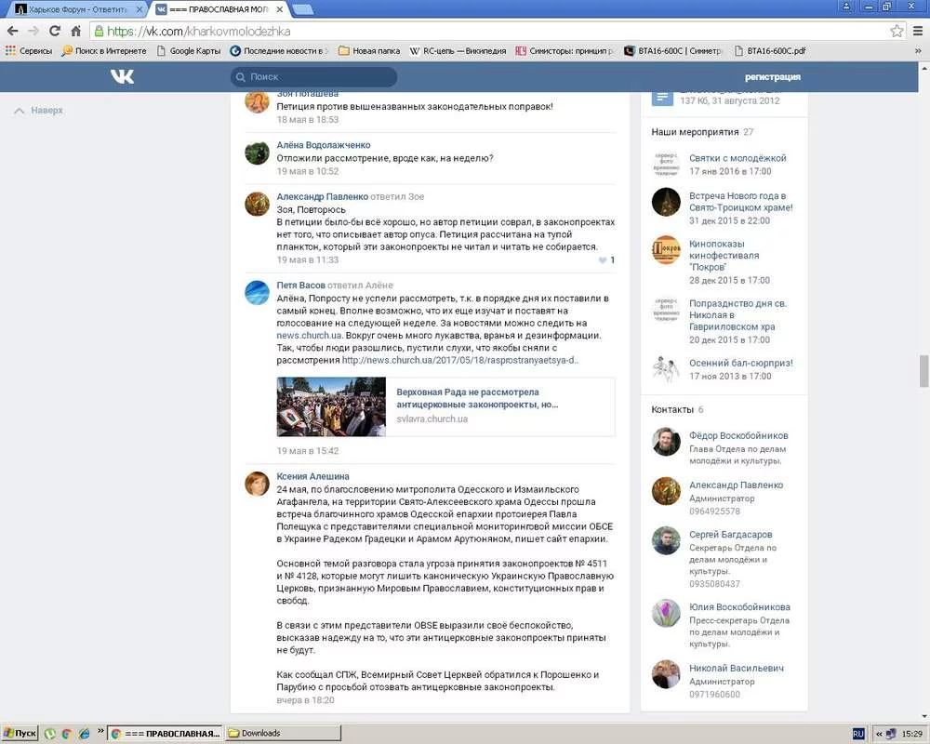Reload the page with the refresh icon

(55, 31)
